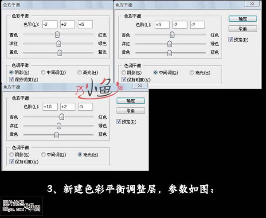Click the 色阶(L) label in shadows dialog
266x218 pixels.
click(x=31, y=24)
